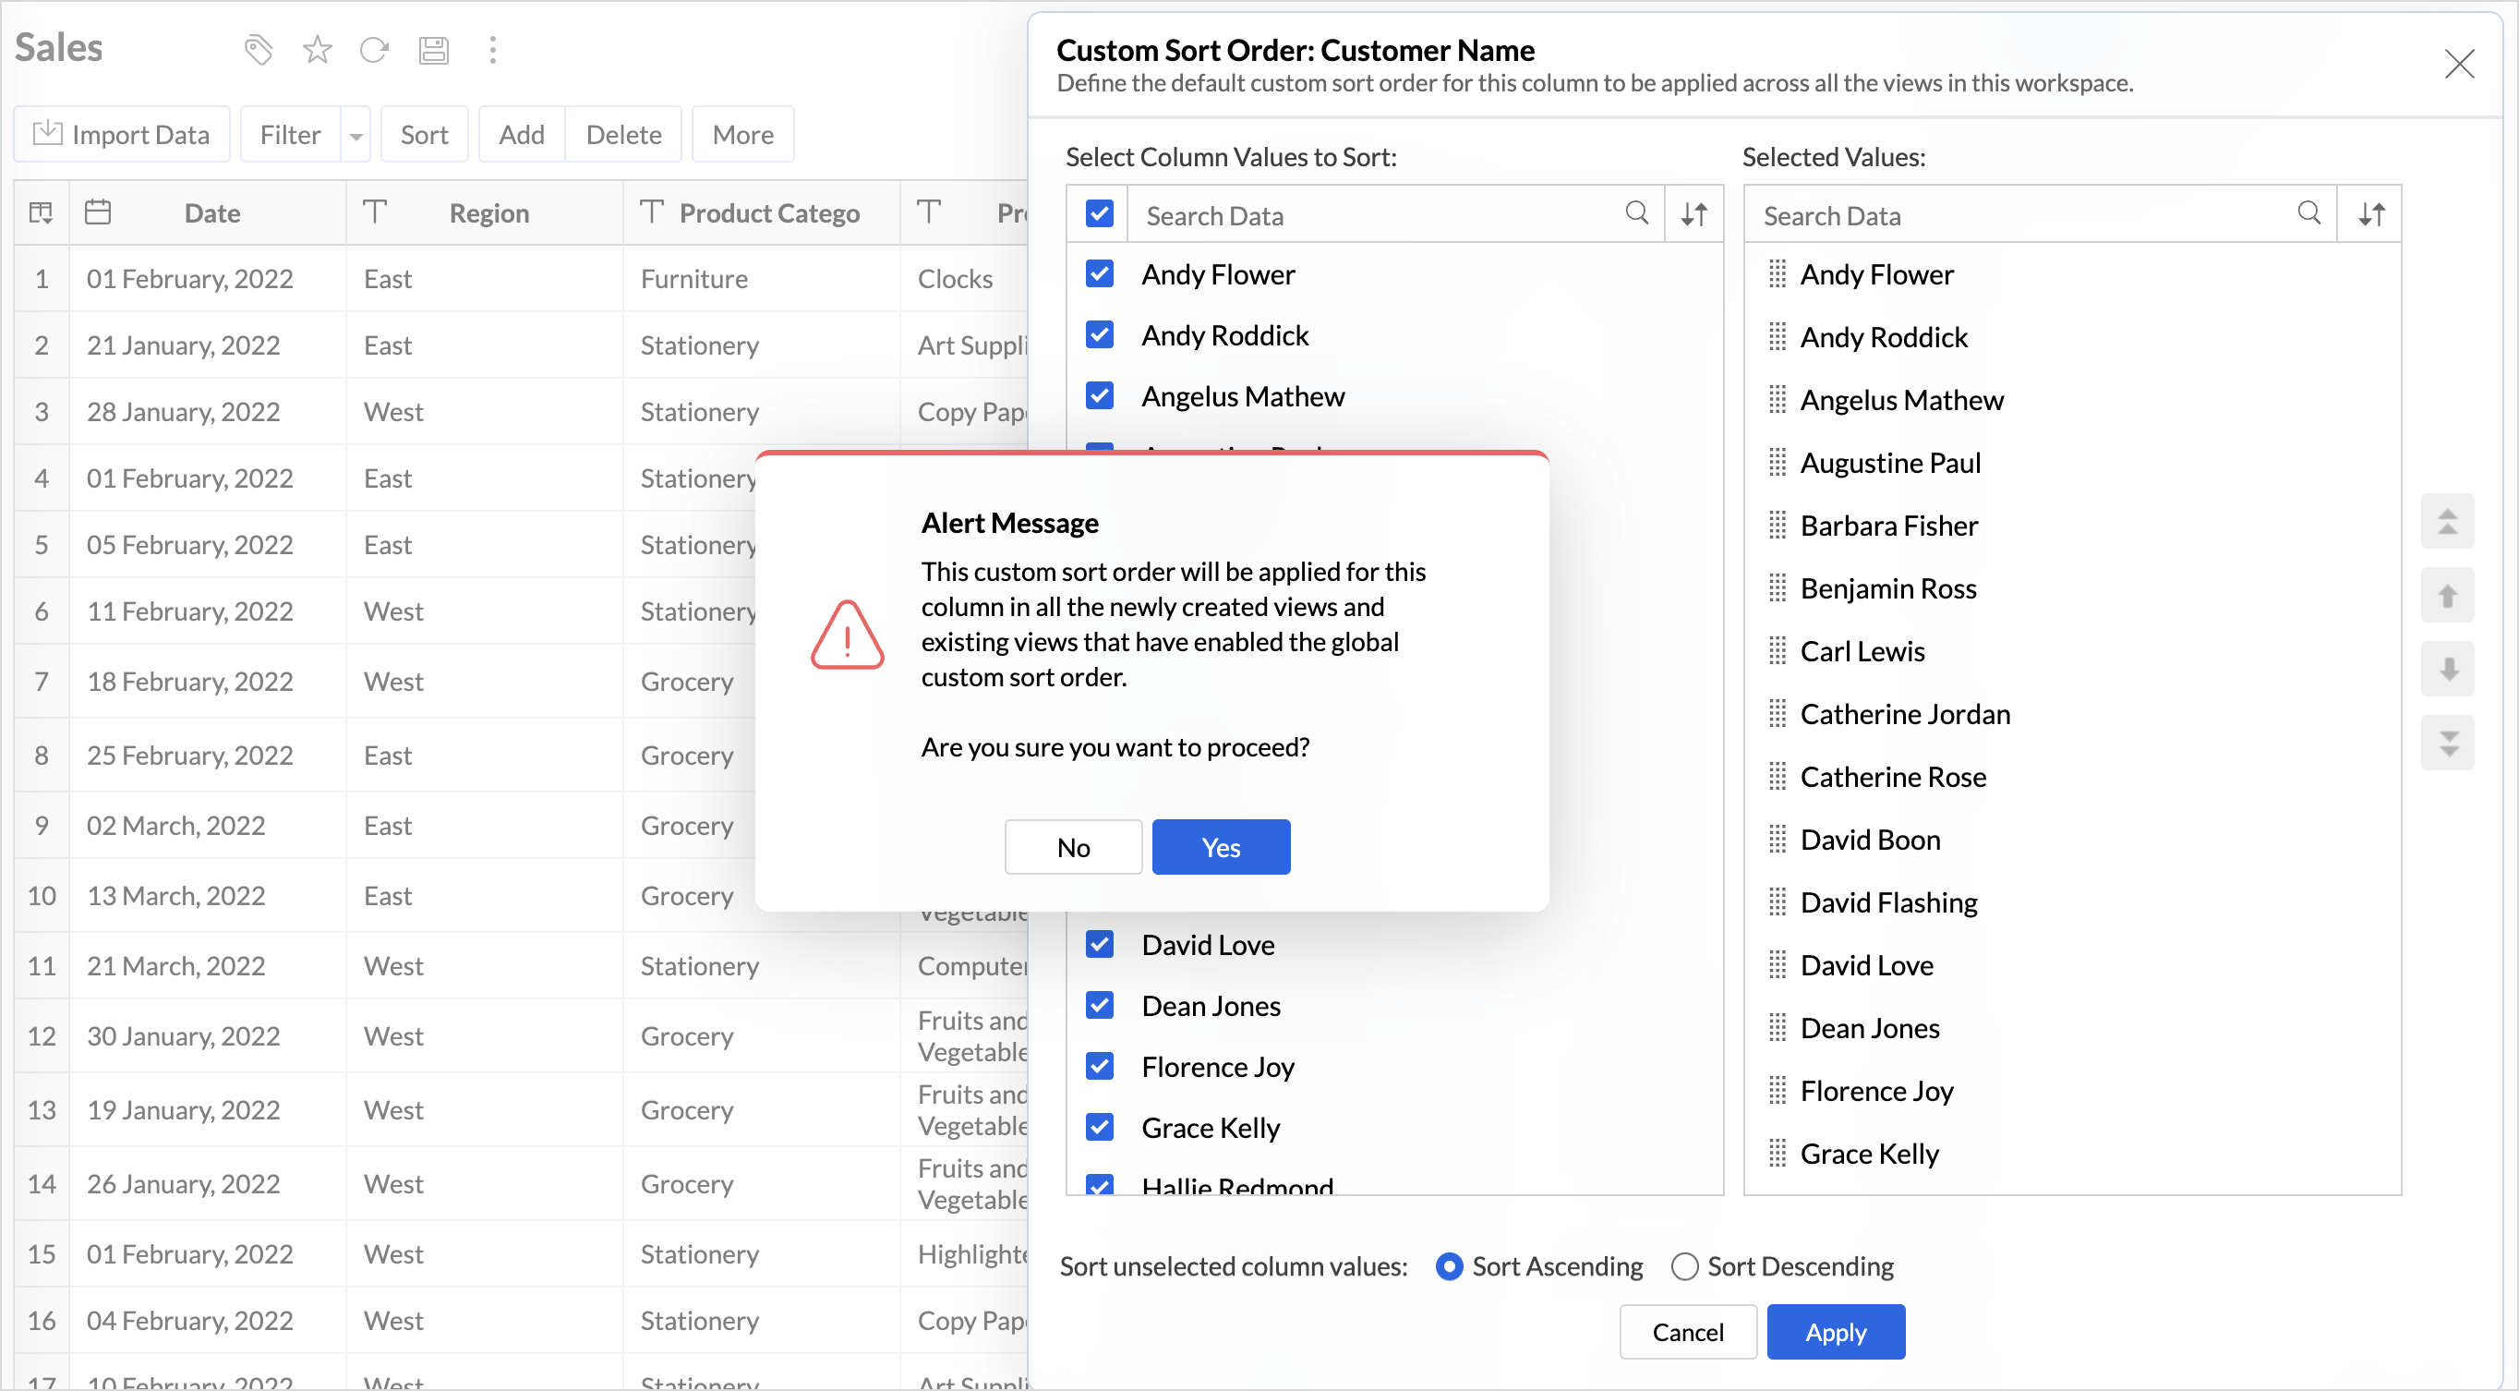Click sort order icon in column values search
Viewport: 2519px width, 1391px height.
click(1693, 214)
